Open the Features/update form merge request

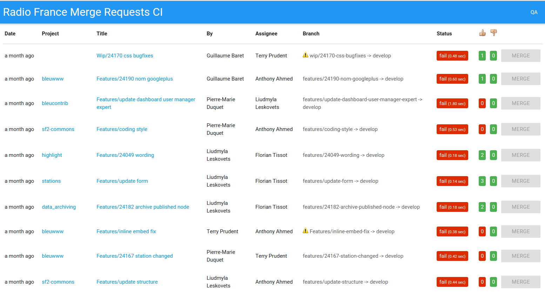pos(122,181)
